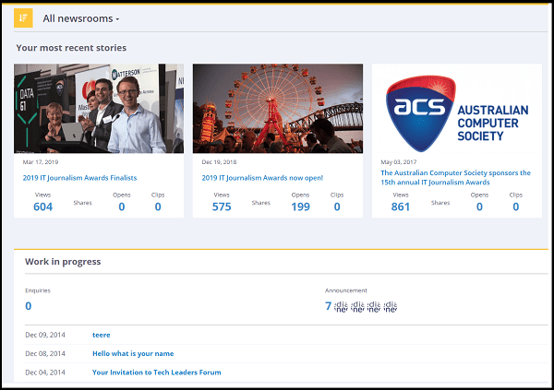This screenshot has width=554, height=390.
Task: Click the yellow sort icon button
Action: (23, 18)
